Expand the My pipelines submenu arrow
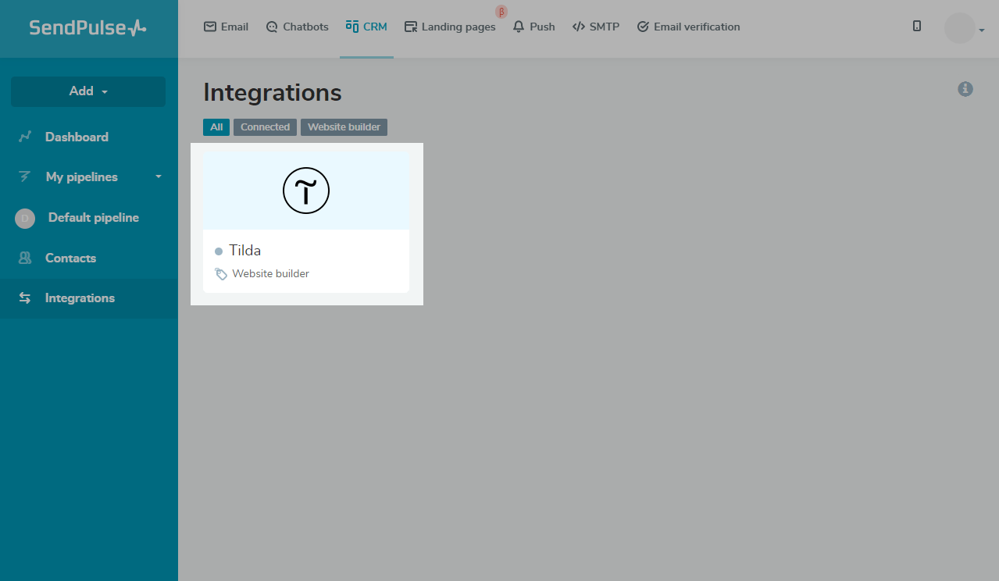This screenshot has height=581, width=999. coord(159,177)
